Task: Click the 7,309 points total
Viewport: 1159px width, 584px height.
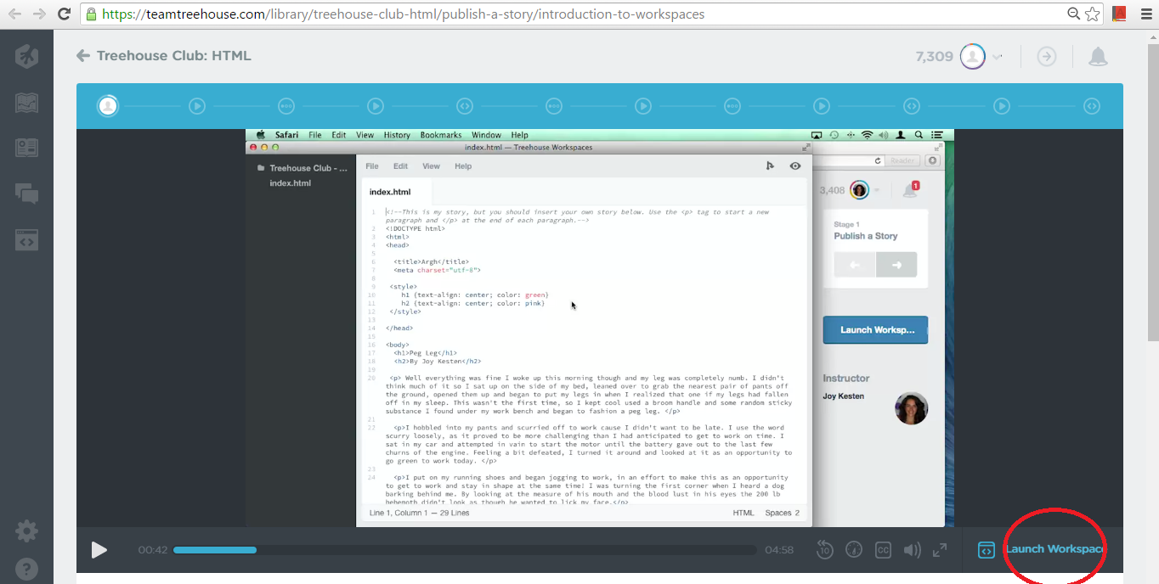Action: (934, 57)
